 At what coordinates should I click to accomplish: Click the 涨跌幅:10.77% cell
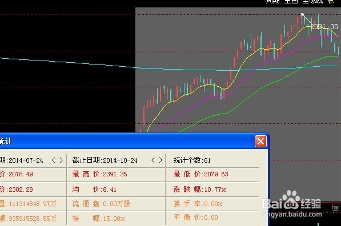[200, 189]
